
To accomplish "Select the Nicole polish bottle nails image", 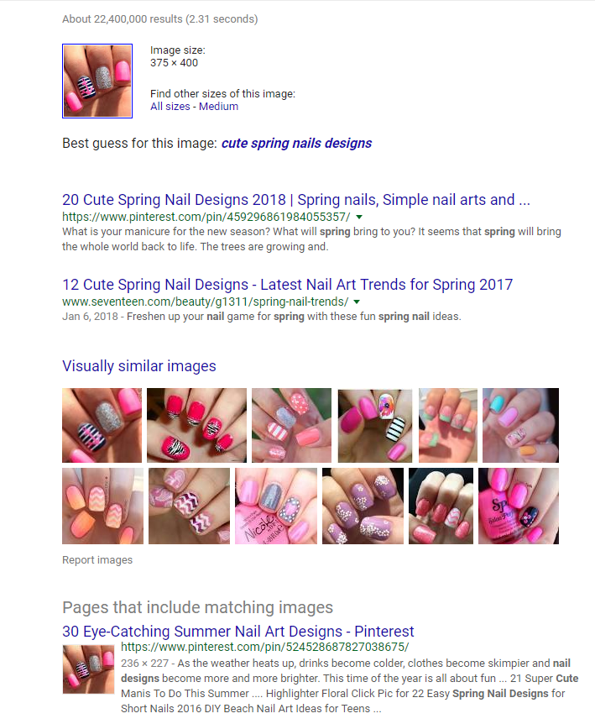I will tap(276, 506).
